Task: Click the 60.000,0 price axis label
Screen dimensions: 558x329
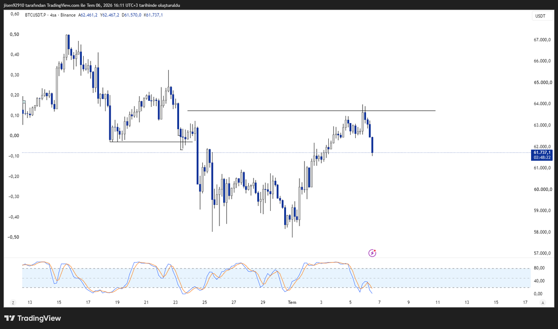Action: click(x=542, y=190)
